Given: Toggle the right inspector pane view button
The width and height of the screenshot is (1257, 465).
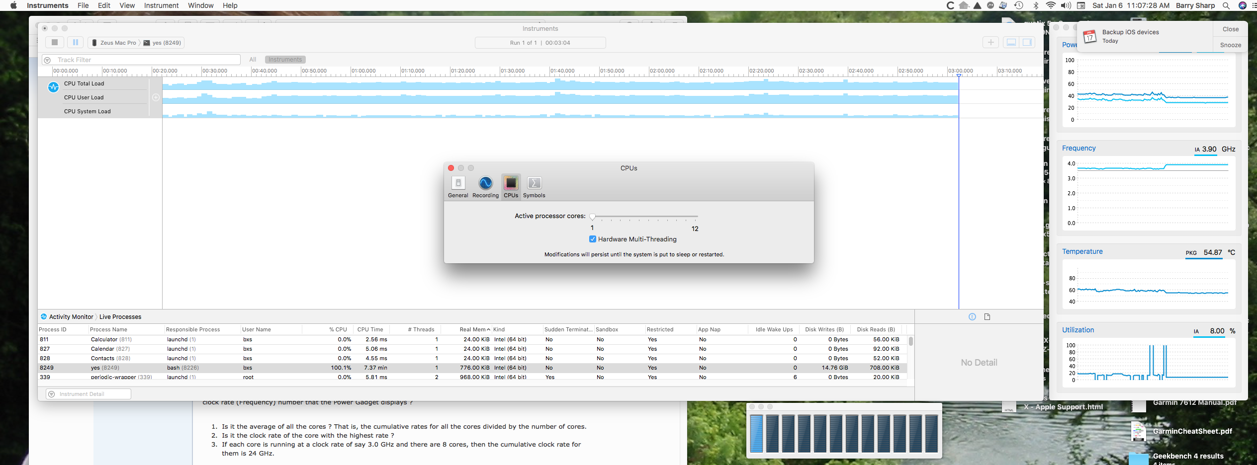Looking at the screenshot, I should coord(1027,42).
